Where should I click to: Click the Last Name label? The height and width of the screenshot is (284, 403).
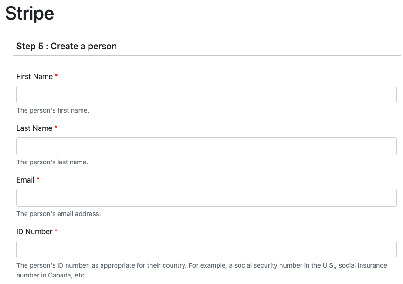[34, 128]
